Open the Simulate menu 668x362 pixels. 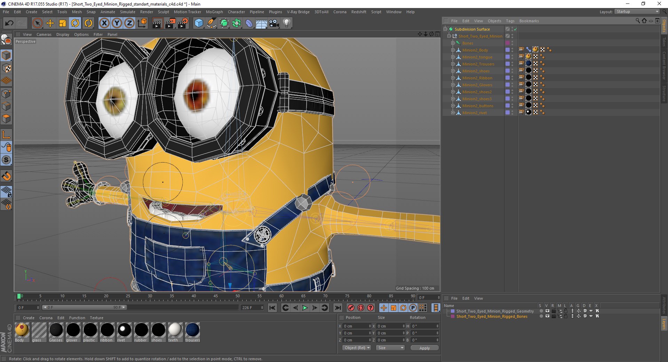pyautogui.click(x=128, y=12)
